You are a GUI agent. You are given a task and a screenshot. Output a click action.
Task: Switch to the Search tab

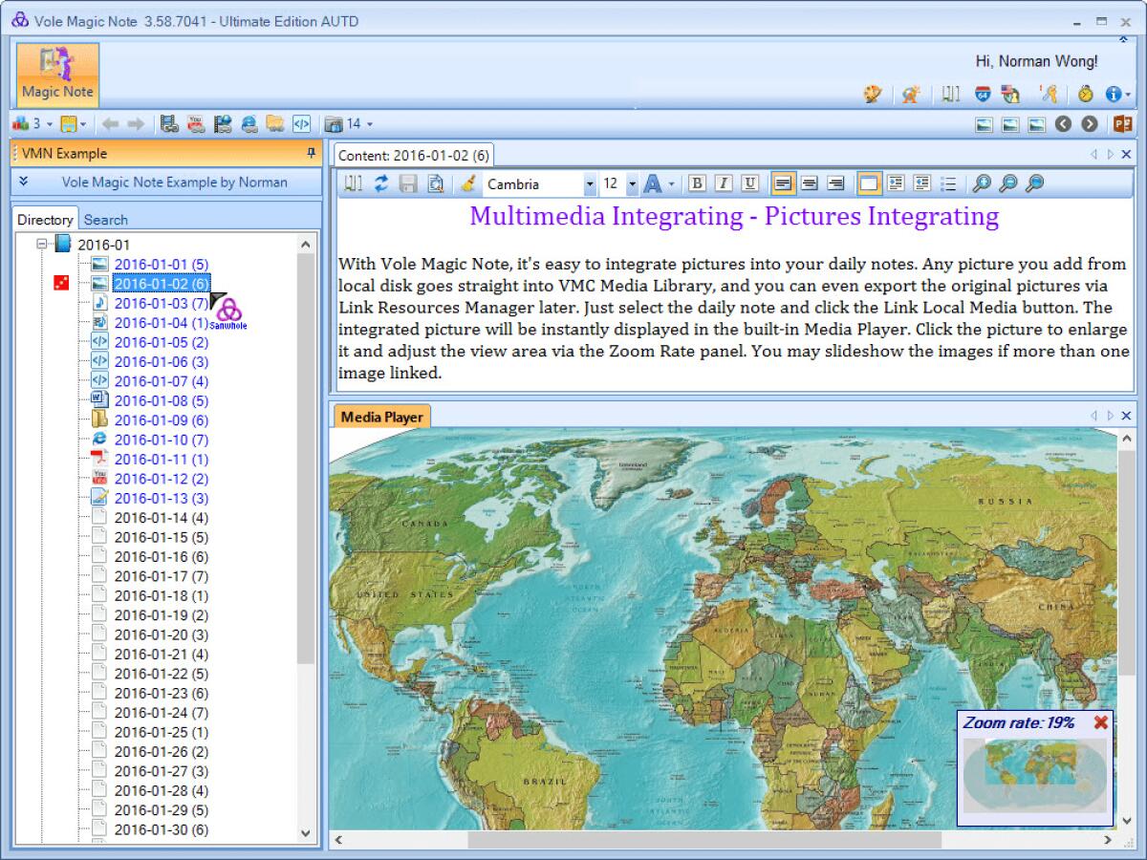(105, 220)
